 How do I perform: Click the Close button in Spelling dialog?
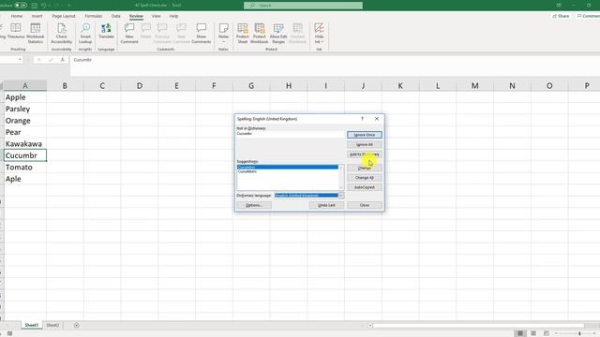click(x=365, y=205)
